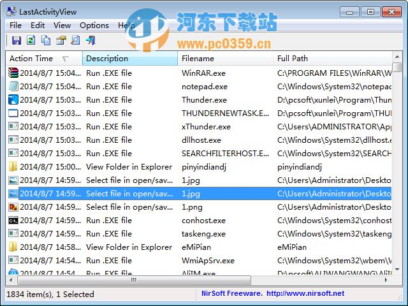Click the vertical scrollbar thumb

click(397, 66)
